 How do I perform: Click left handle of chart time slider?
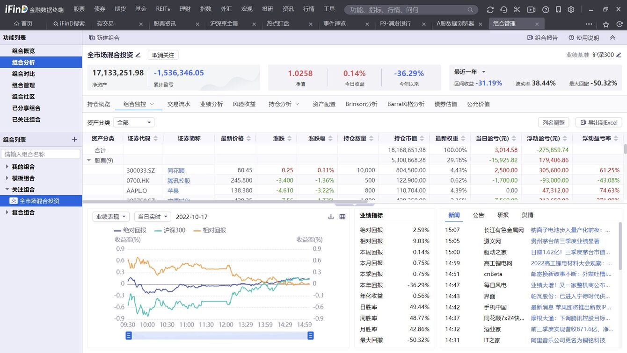tap(129, 336)
